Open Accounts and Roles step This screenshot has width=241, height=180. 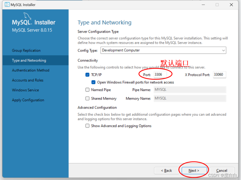[28, 80]
